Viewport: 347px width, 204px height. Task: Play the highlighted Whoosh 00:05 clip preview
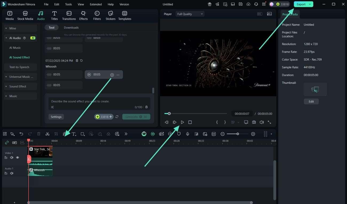click(89, 75)
